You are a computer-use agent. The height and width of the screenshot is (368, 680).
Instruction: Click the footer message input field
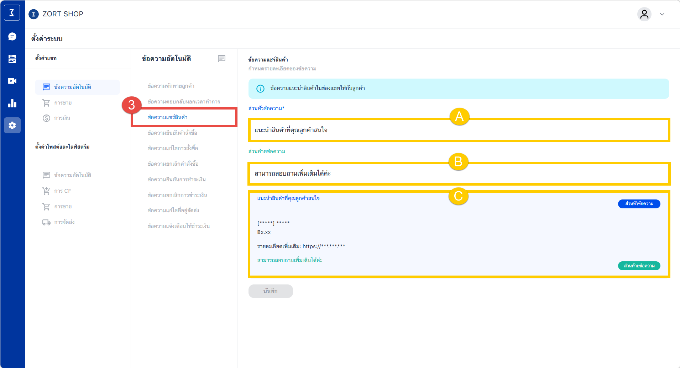tap(459, 174)
